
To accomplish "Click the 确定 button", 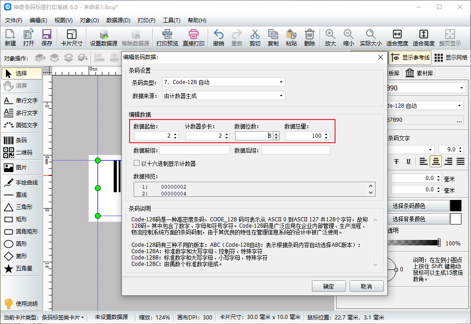I will coord(328,286).
